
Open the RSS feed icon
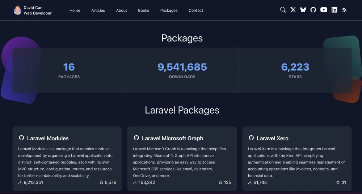point(344,10)
